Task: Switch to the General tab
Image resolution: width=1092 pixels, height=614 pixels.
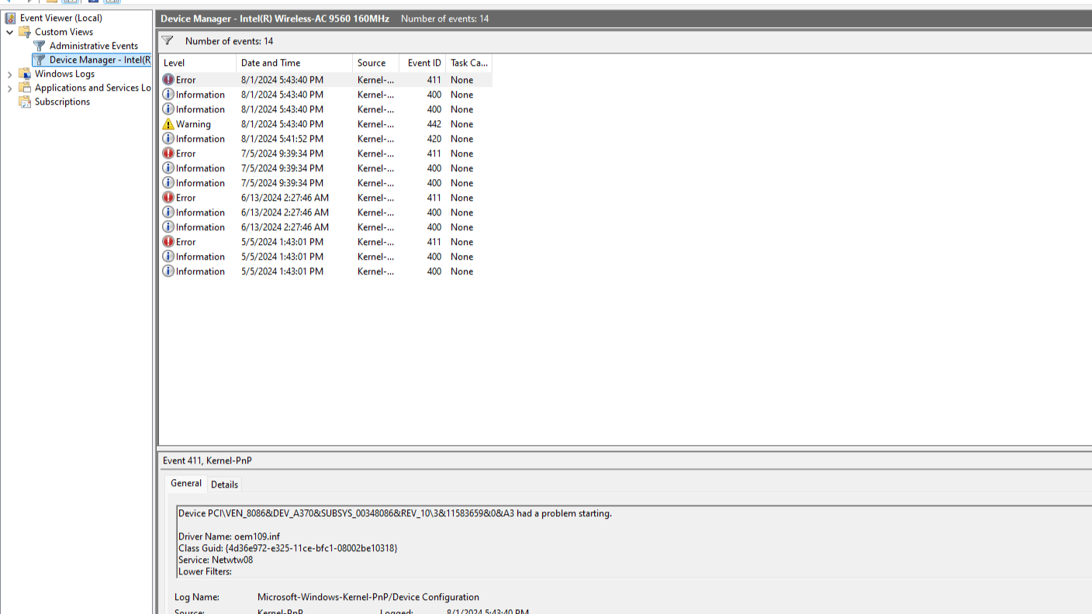Action: tap(186, 483)
